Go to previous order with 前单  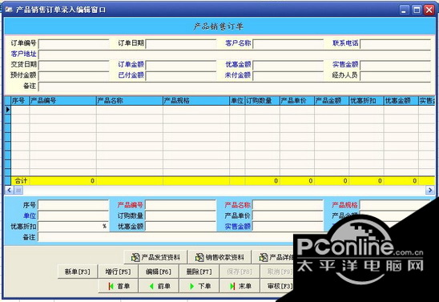point(159,286)
